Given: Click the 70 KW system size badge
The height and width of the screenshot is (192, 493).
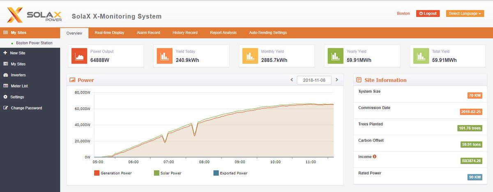Looking at the screenshot, I should (475, 95).
